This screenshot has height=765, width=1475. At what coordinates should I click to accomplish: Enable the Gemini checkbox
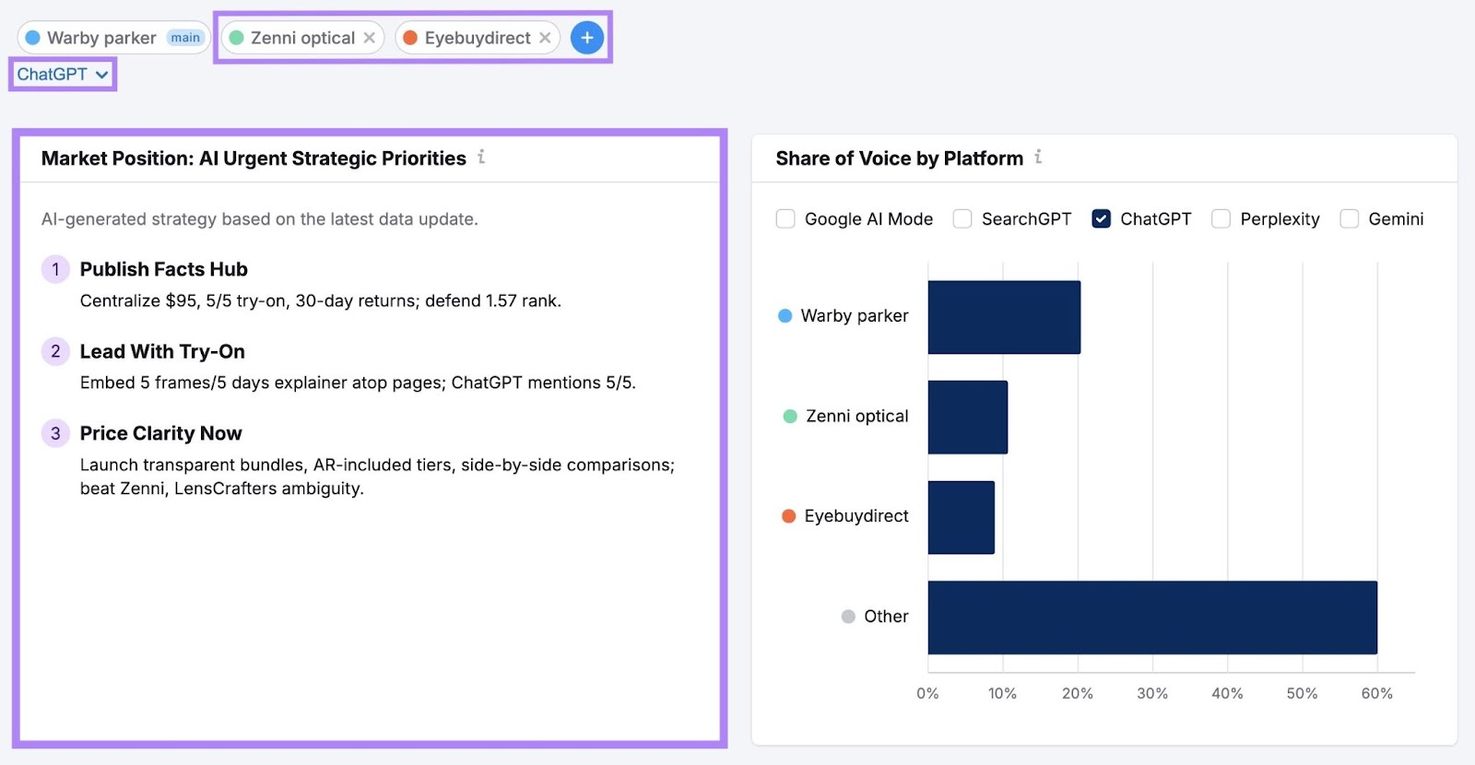(x=1350, y=218)
